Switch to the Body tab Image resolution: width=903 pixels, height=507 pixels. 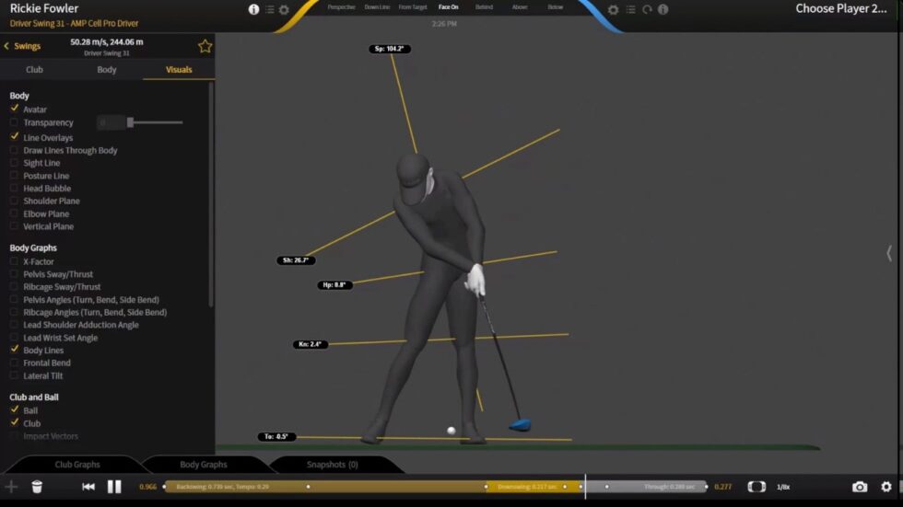point(107,70)
